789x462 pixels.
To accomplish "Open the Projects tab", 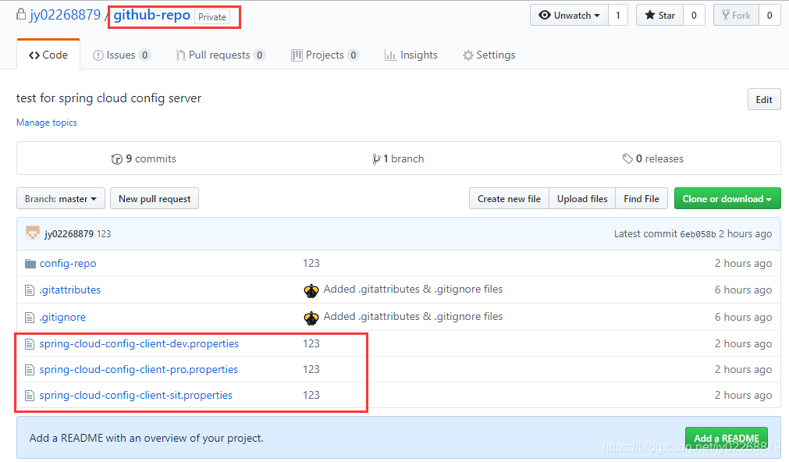I will point(325,55).
